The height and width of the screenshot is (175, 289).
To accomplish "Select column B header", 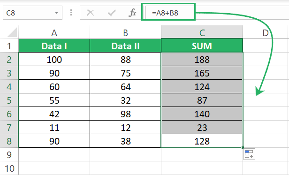I will click(126, 32).
